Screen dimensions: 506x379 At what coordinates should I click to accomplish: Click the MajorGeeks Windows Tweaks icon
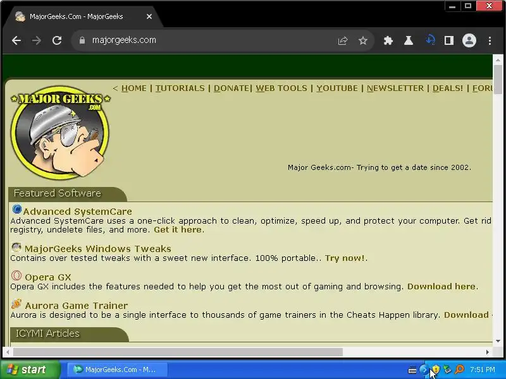(x=16, y=247)
